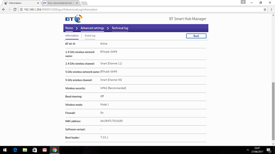This screenshot has width=275, height=154.
Task: Open Microsoft Store from taskbar
Action: pyautogui.click(x=35, y=150)
